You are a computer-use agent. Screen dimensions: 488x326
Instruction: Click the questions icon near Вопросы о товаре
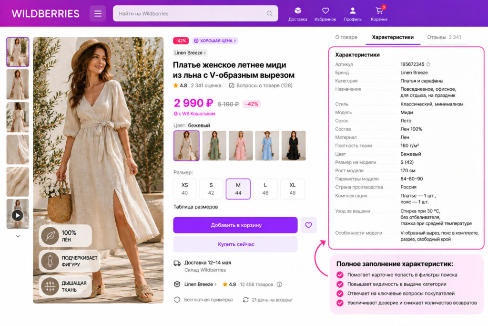(232, 86)
